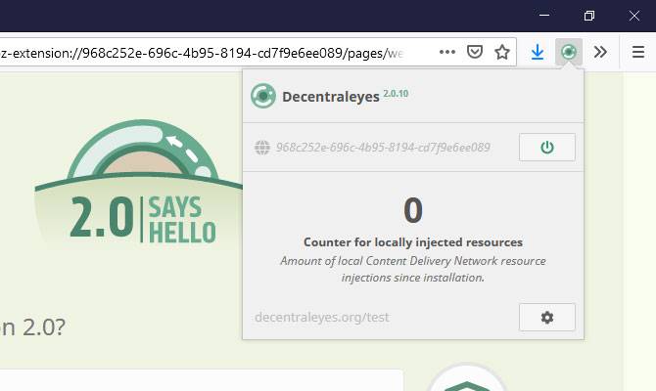Click the Decentraleyes toolbar extension icon

click(x=569, y=52)
